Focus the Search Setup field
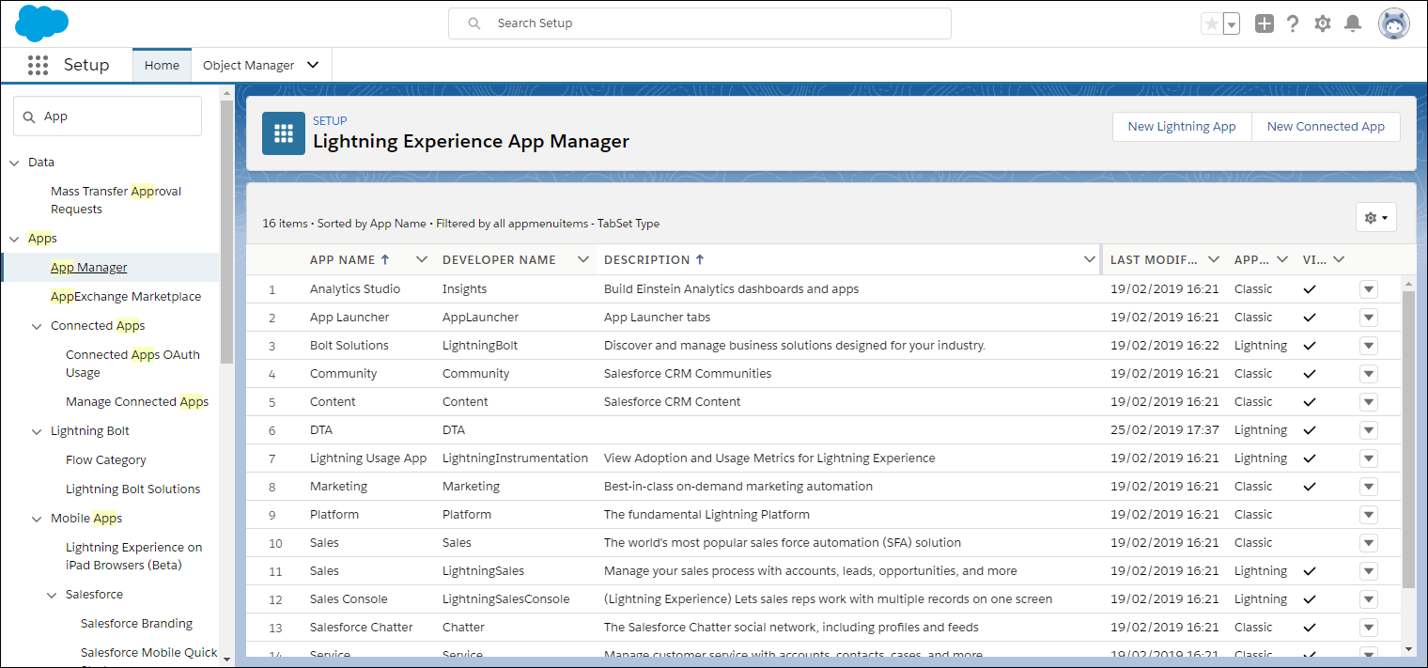The width and height of the screenshot is (1428, 668). 700,23
